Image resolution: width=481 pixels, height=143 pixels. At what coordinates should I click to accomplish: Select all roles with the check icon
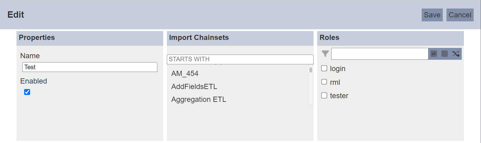(x=434, y=54)
